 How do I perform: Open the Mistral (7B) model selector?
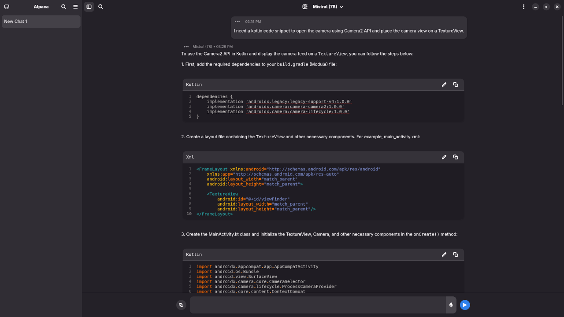click(328, 7)
